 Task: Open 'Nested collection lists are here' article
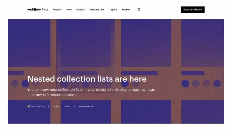[87, 79]
